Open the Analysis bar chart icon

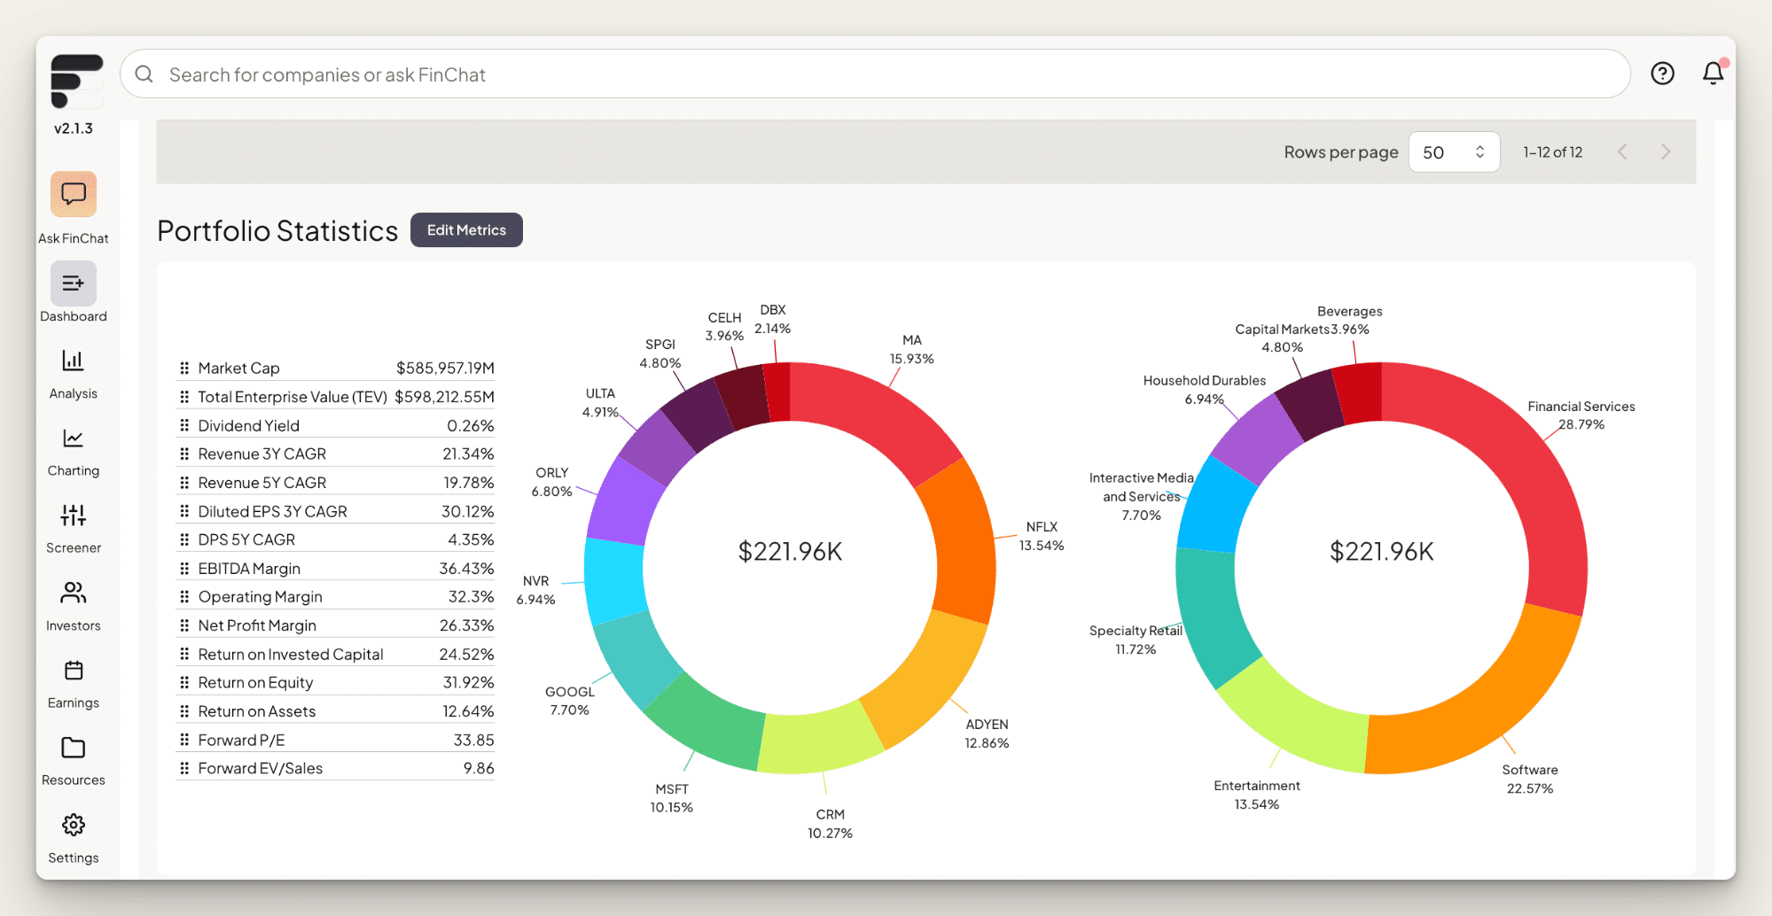click(74, 361)
